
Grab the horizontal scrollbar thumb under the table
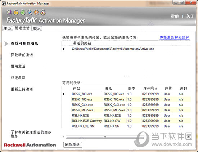pyautogui.click(x=105, y=137)
